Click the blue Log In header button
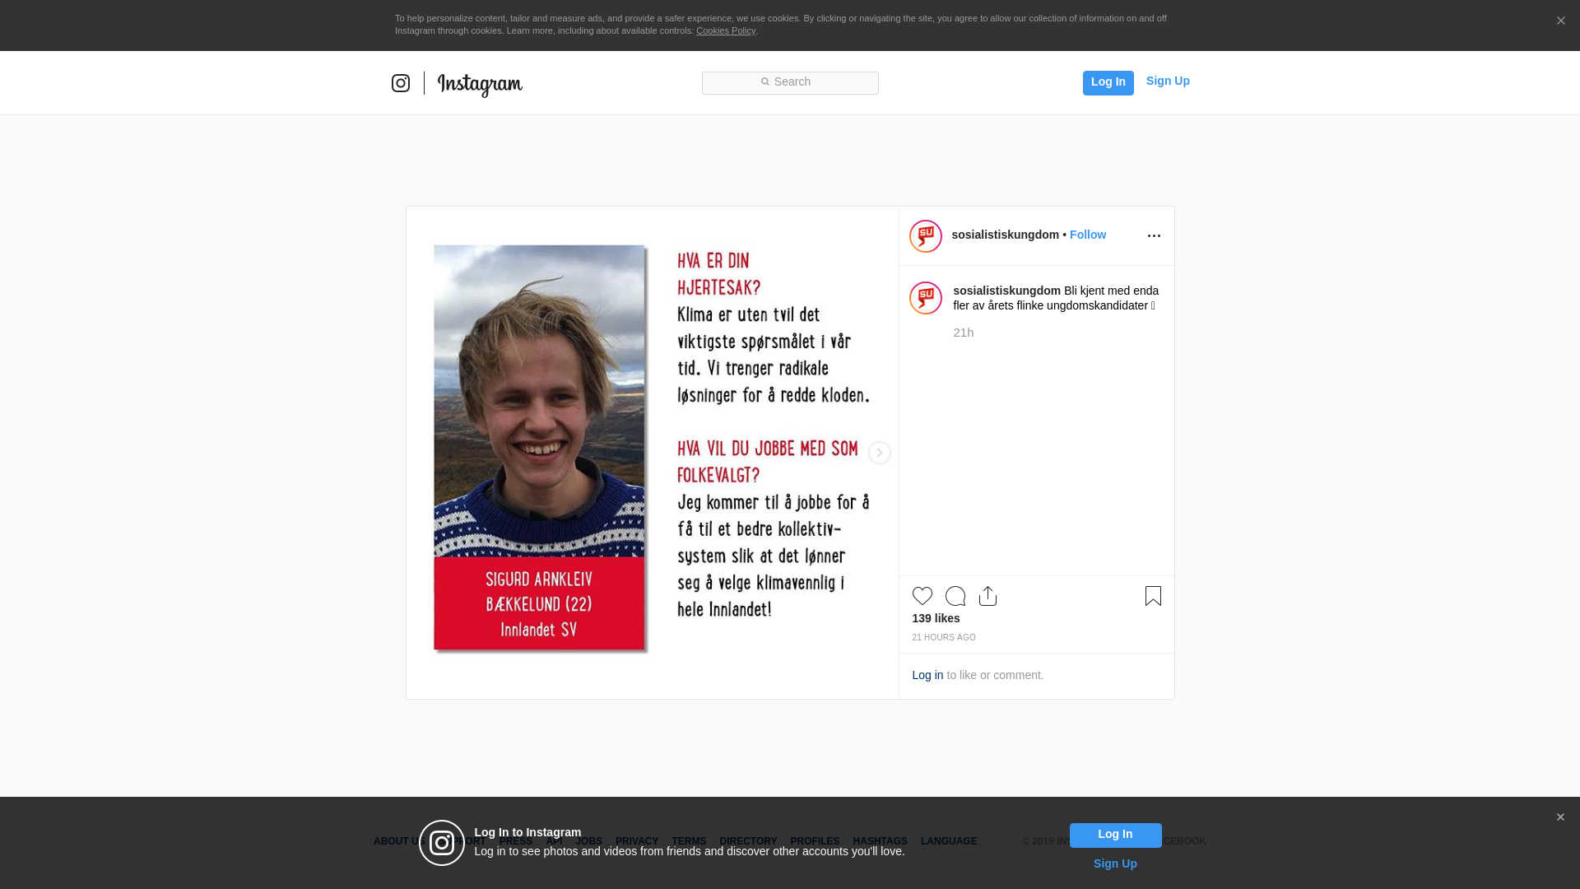 point(1108,83)
